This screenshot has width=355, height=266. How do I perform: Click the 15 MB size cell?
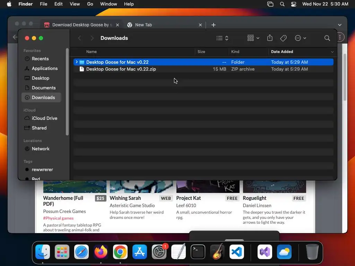[x=219, y=69]
